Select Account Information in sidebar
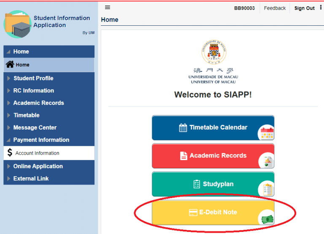Image resolution: width=324 pixels, height=234 pixels. point(37,153)
